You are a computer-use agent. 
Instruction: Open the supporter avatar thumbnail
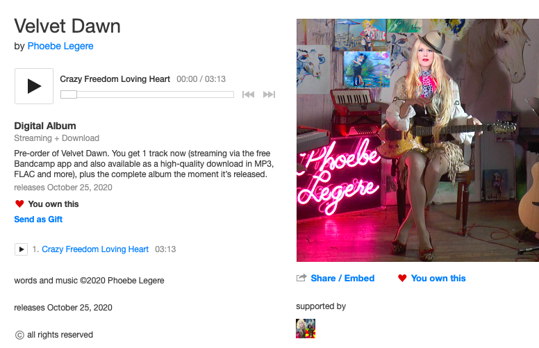306,329
